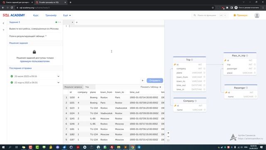Click info icon on Company name row
This screenshot has height=150, width=266.
204,110
